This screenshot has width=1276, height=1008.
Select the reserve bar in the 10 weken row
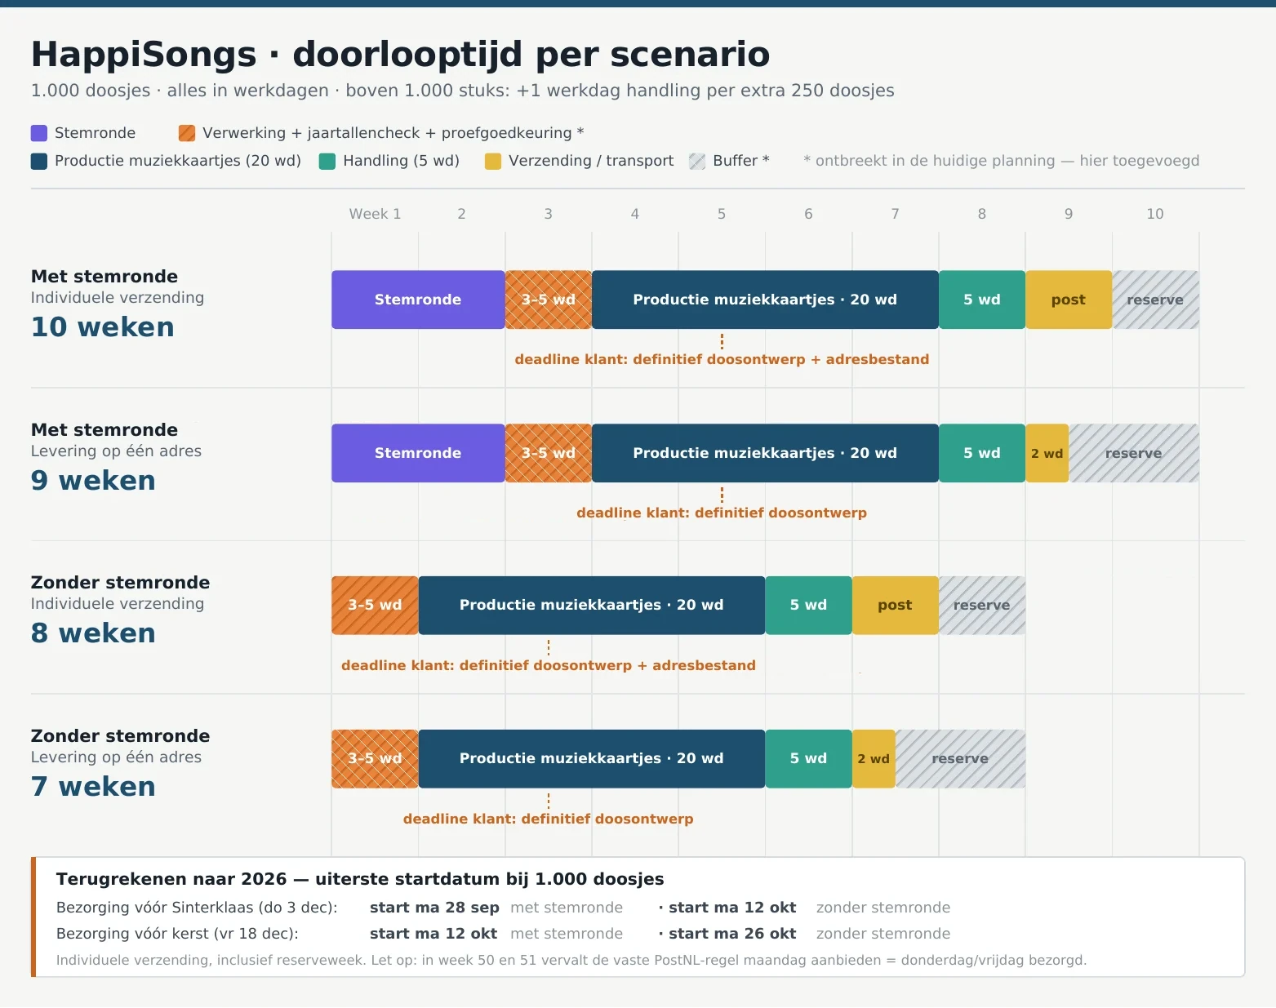coord(1155,300)
